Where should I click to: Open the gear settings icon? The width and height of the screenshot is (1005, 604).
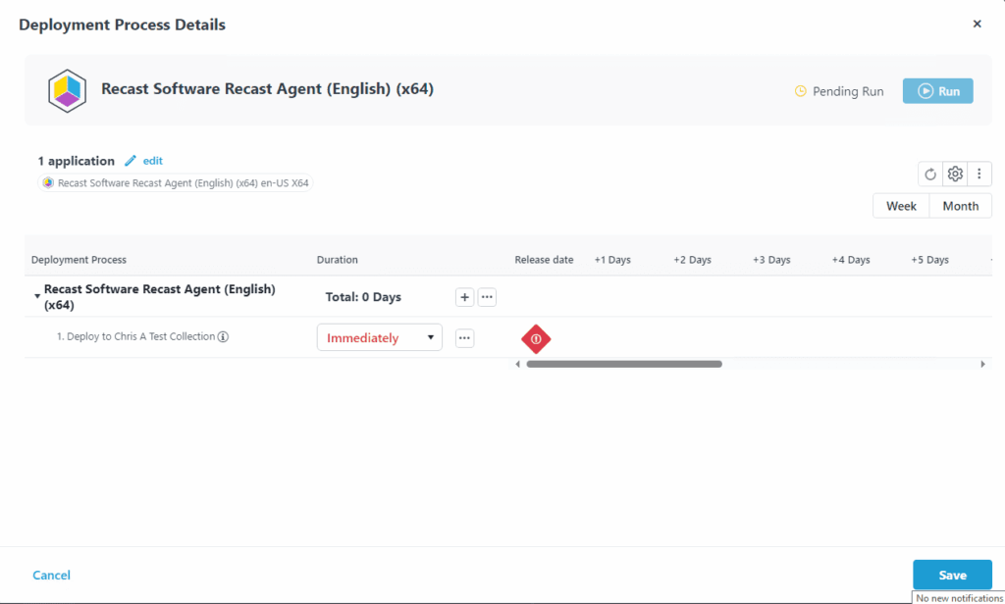[955, 175]
